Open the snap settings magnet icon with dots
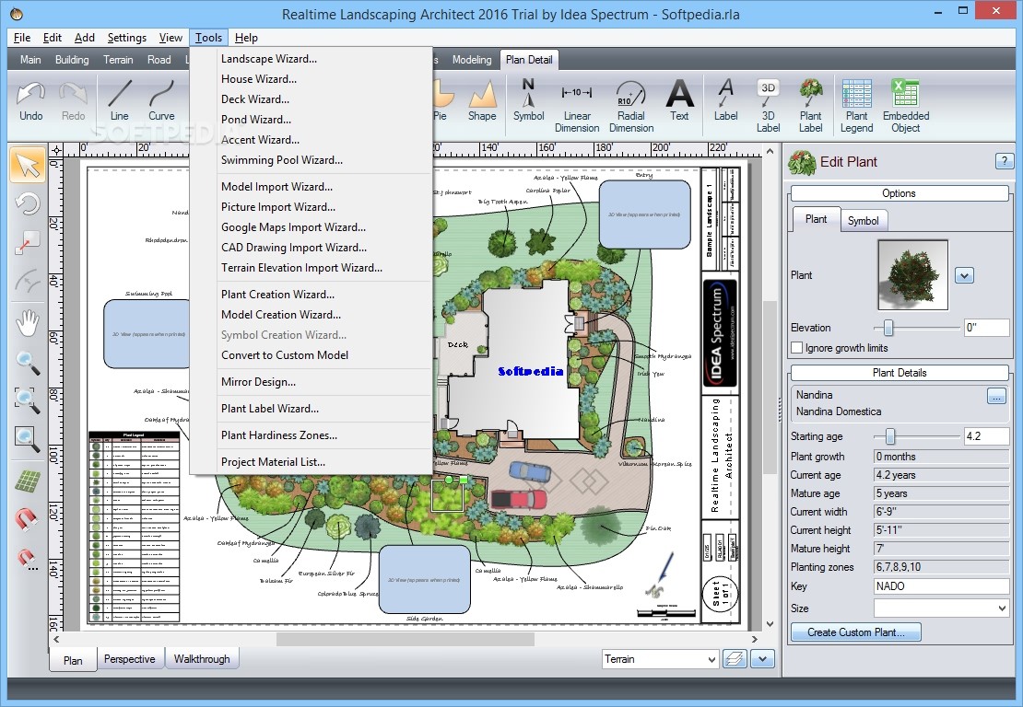Viewport: 1023px width, 707px height. [x=28, y=559]
